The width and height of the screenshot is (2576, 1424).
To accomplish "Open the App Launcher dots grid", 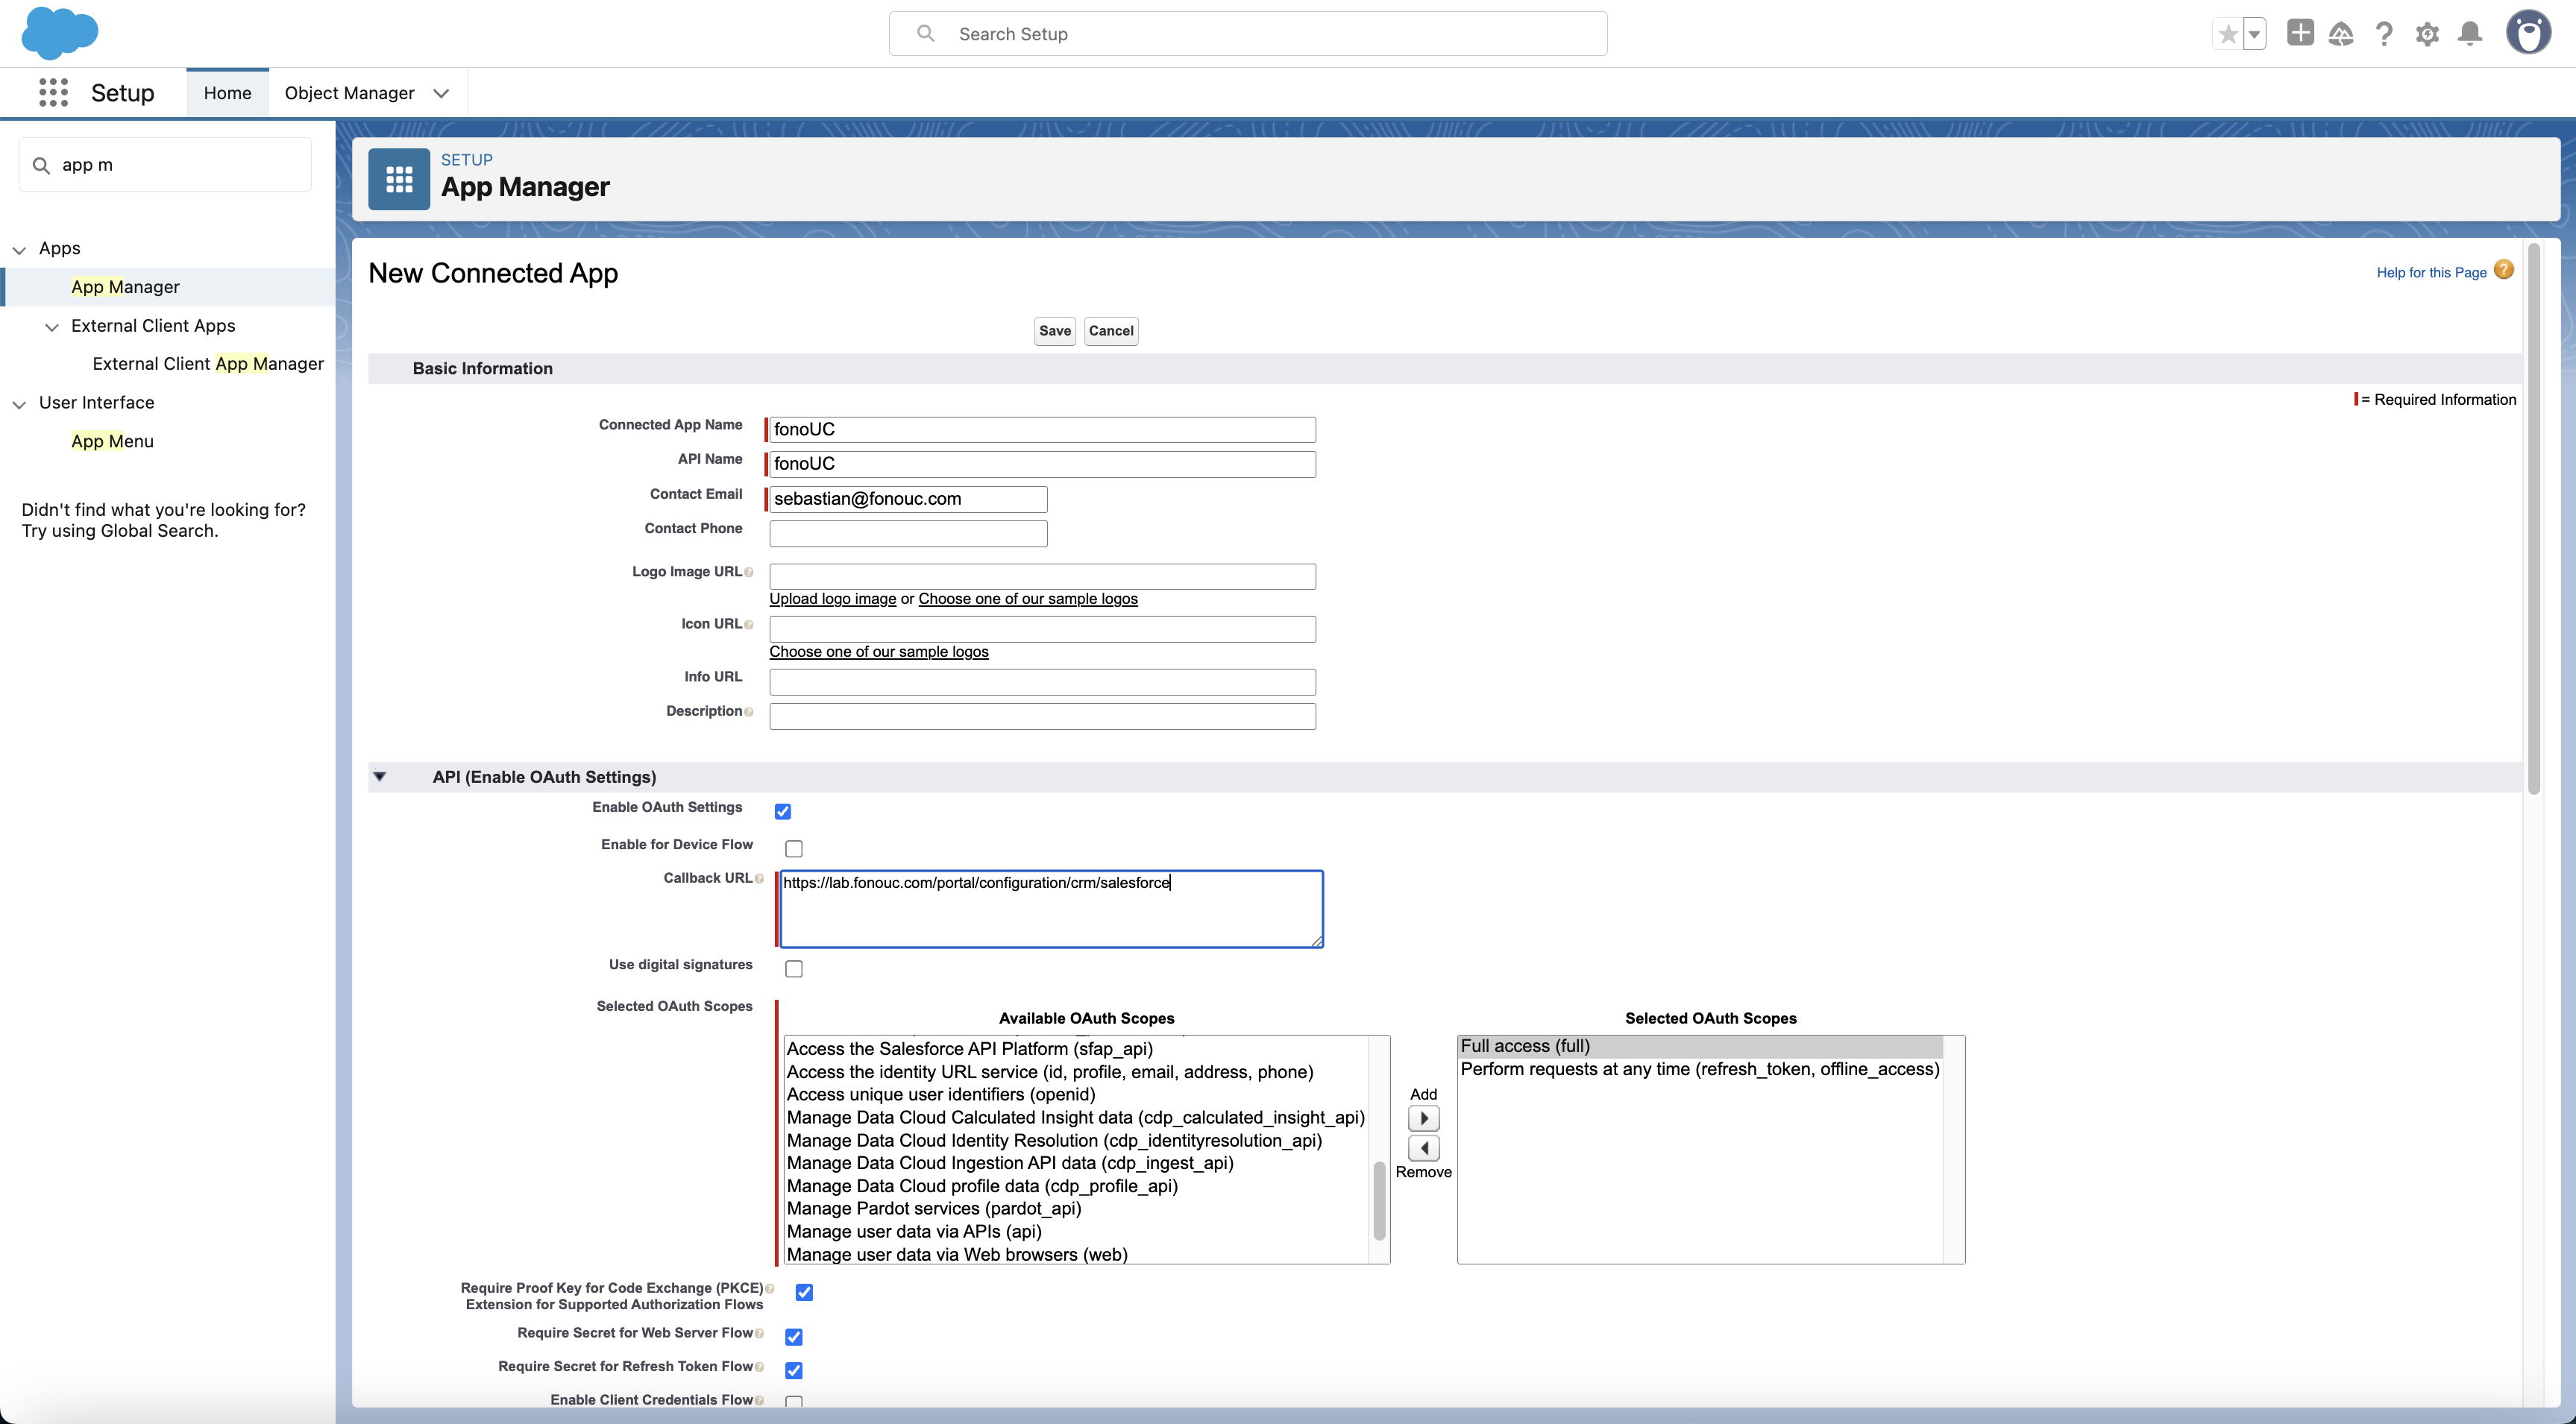I will 53,93.
